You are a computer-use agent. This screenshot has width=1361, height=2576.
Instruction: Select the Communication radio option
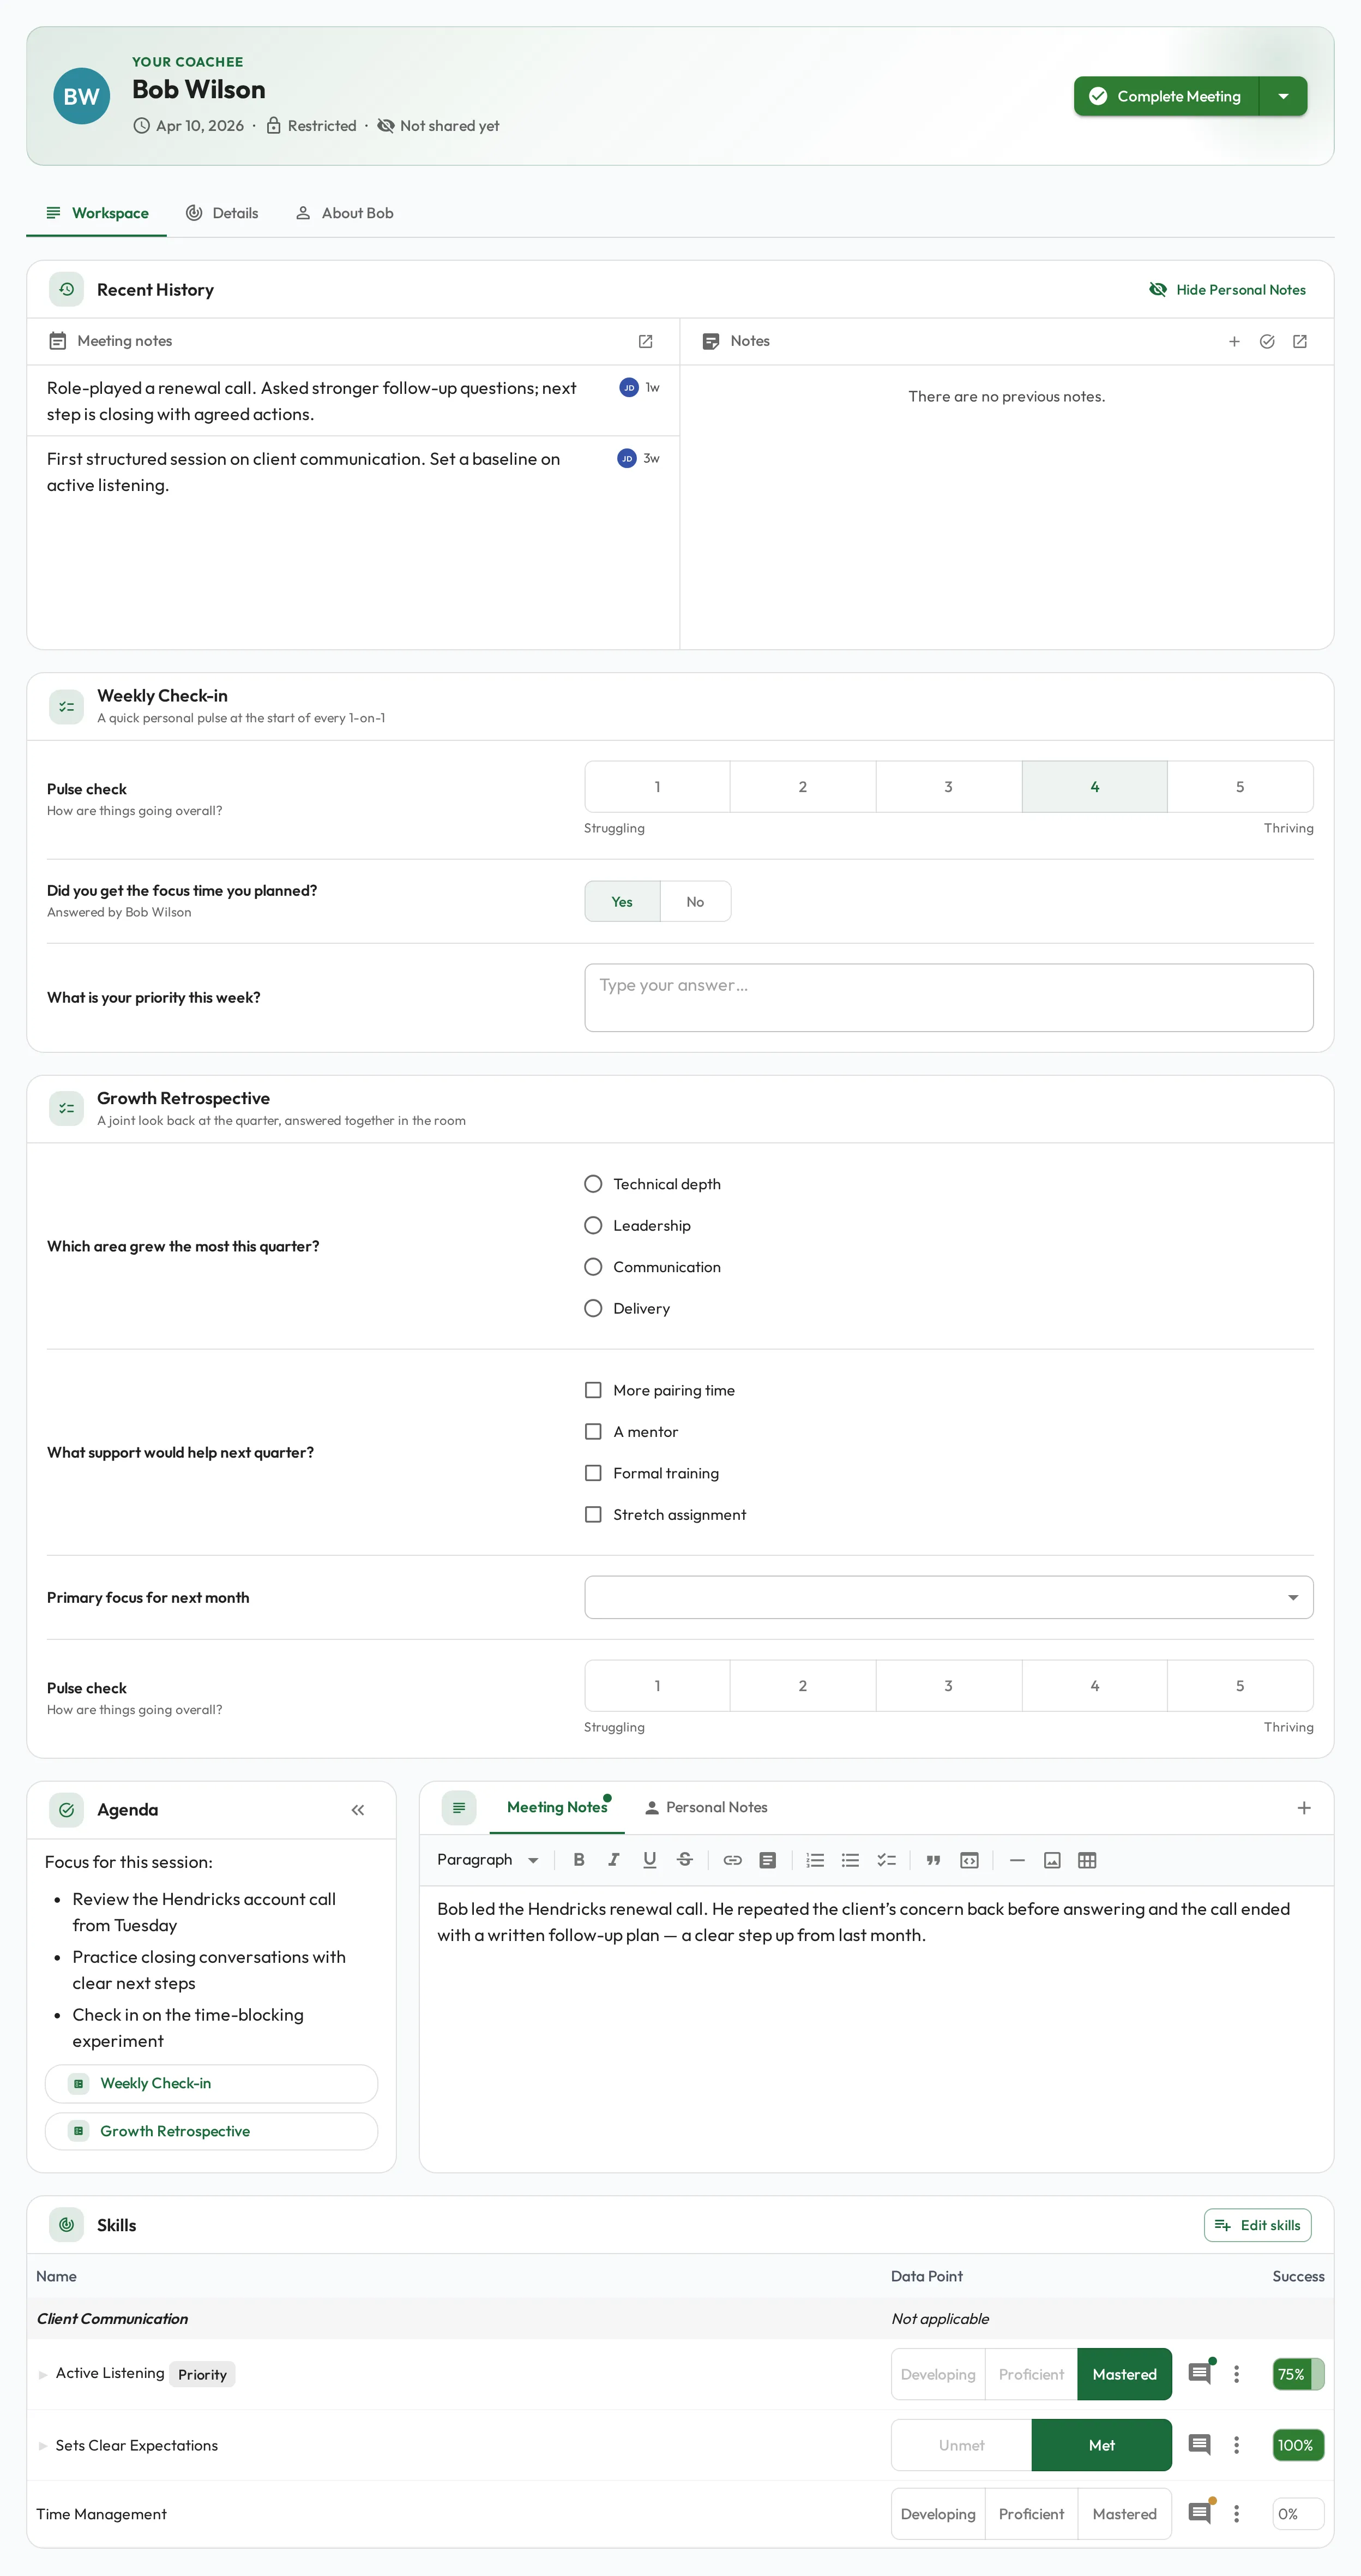593,1267
